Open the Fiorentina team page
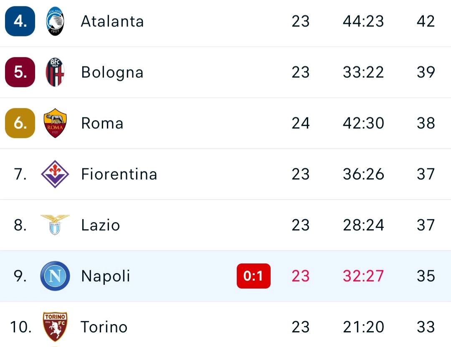Viewport: 451px width, 347px height. point(119,174)
